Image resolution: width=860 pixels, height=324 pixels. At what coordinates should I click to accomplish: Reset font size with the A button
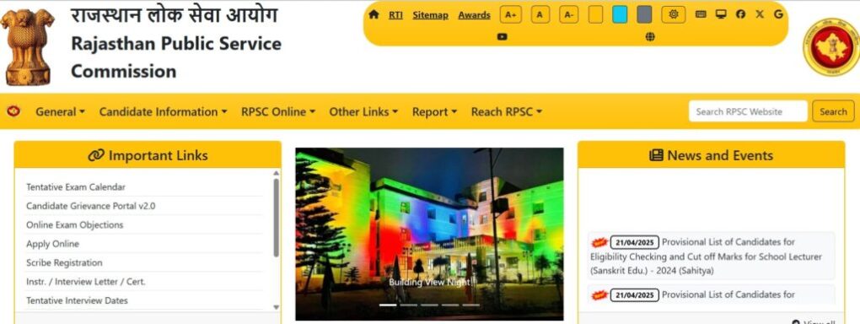tap(540, 15)
